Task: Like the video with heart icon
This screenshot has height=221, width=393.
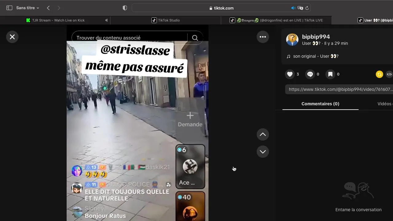Action: click(x=290, y=74)
